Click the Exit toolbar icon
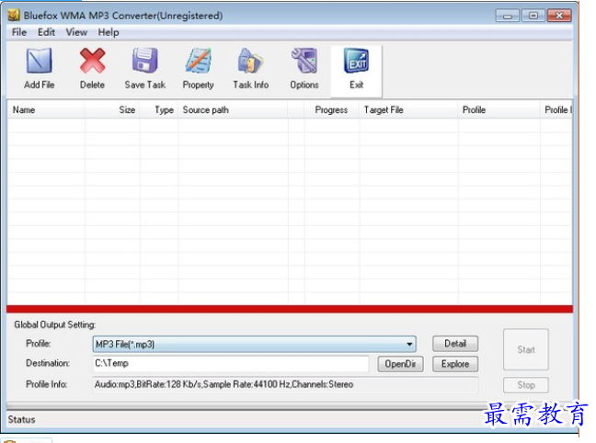The height and width of the screenshot is (443, 596). (357, 61)
